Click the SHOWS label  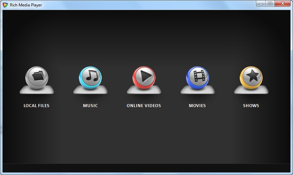(x=251, y=105)
